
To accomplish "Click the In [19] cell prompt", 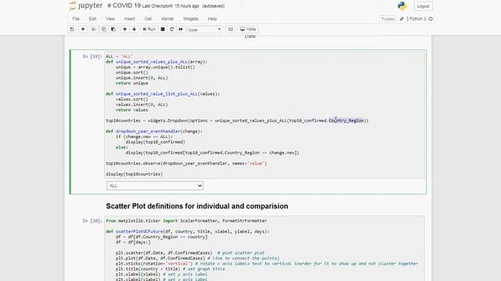I will [92, 56].
